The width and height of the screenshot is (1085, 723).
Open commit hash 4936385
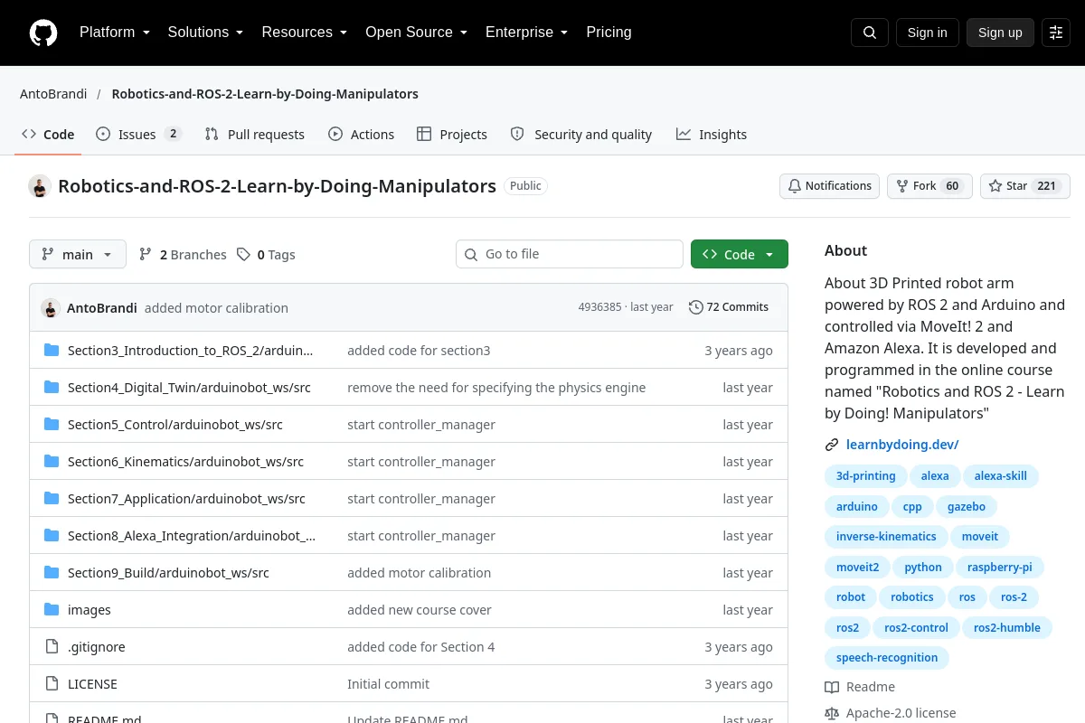[600, 307]
